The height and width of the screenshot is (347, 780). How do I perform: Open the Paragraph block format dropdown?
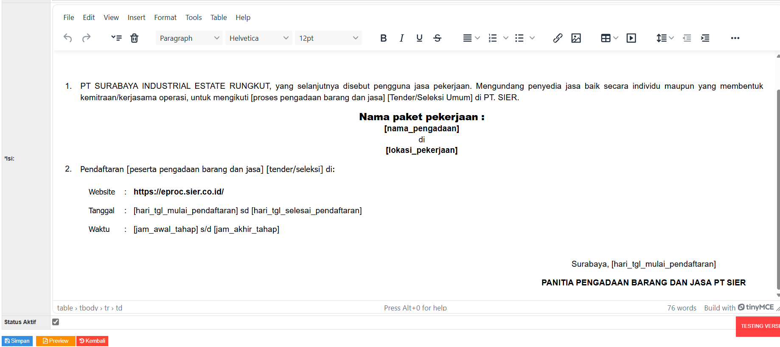[x=189, y=38]
